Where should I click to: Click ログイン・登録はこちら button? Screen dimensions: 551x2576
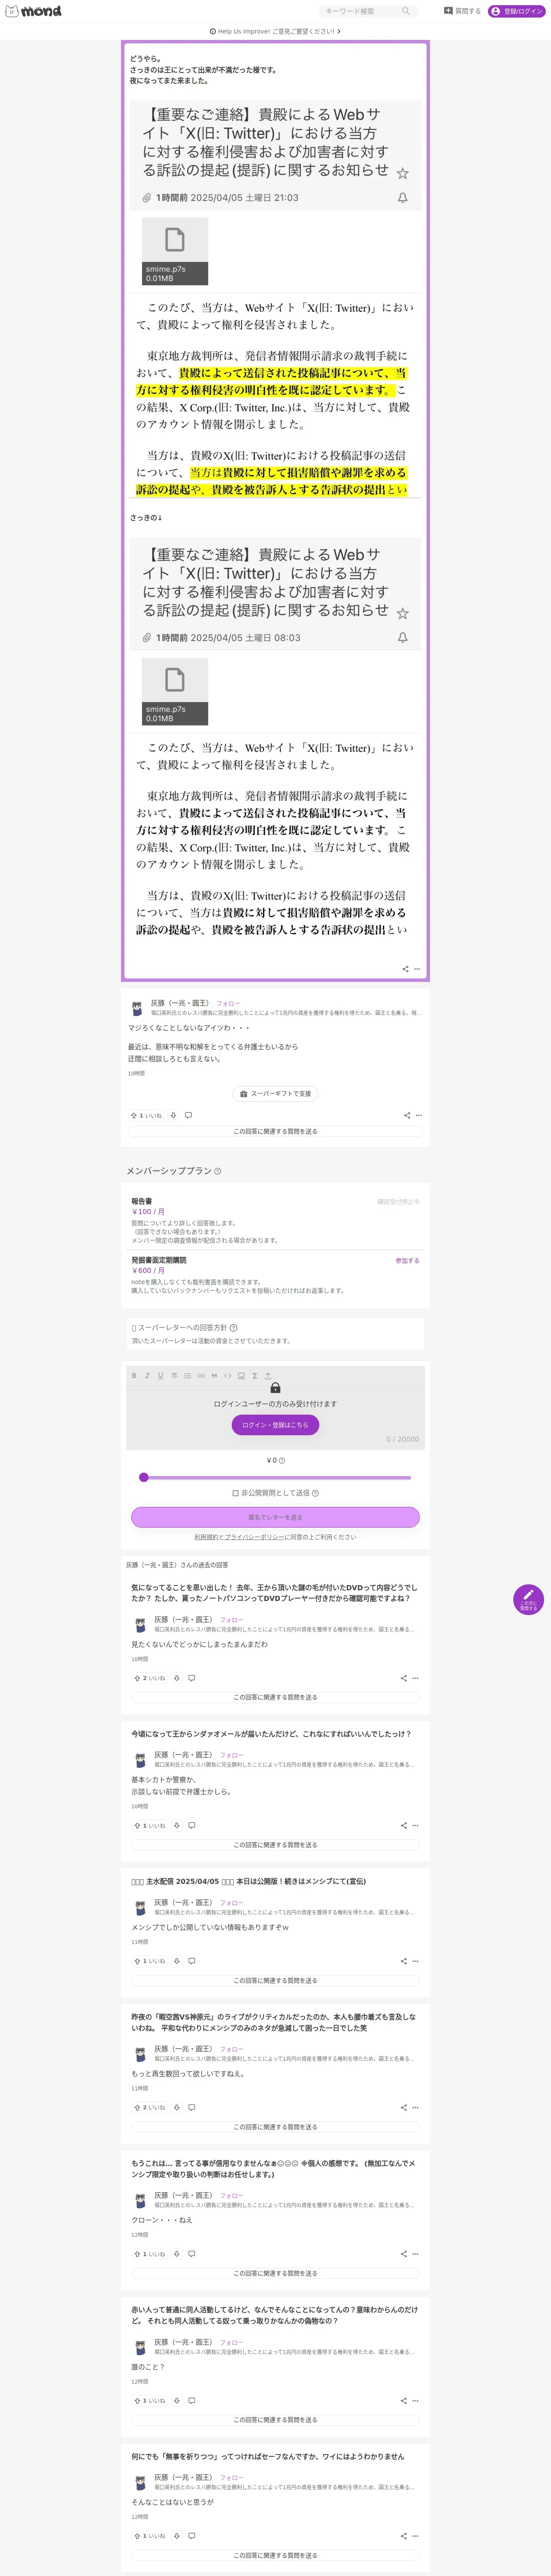coord(275,1425)
